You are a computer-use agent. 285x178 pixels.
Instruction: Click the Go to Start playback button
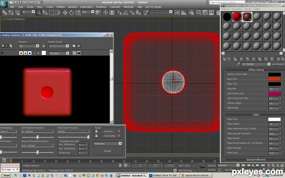(x=243, y=165)
